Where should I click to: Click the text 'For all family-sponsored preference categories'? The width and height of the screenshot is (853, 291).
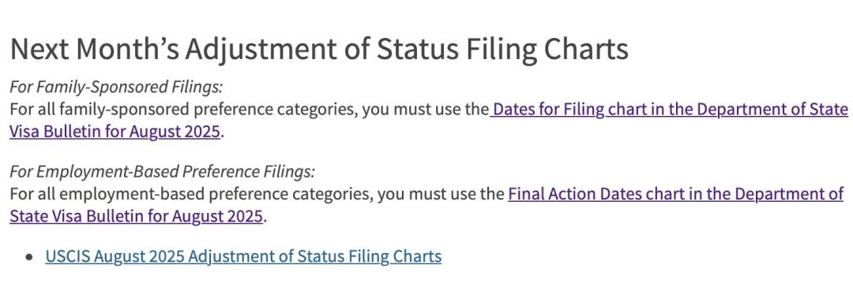tap(182, 110)
